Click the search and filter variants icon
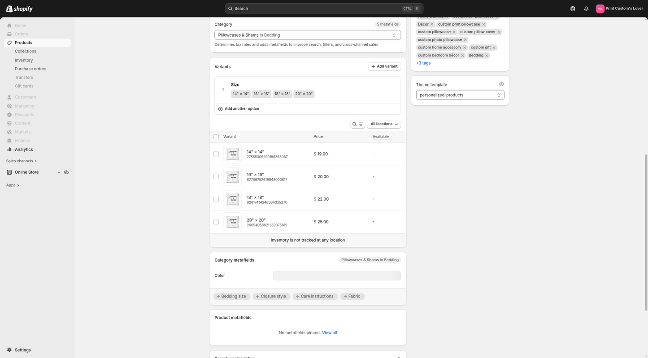648x358 pixels. (357, 124)
